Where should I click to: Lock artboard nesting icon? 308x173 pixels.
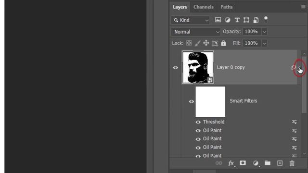[215, 43]
